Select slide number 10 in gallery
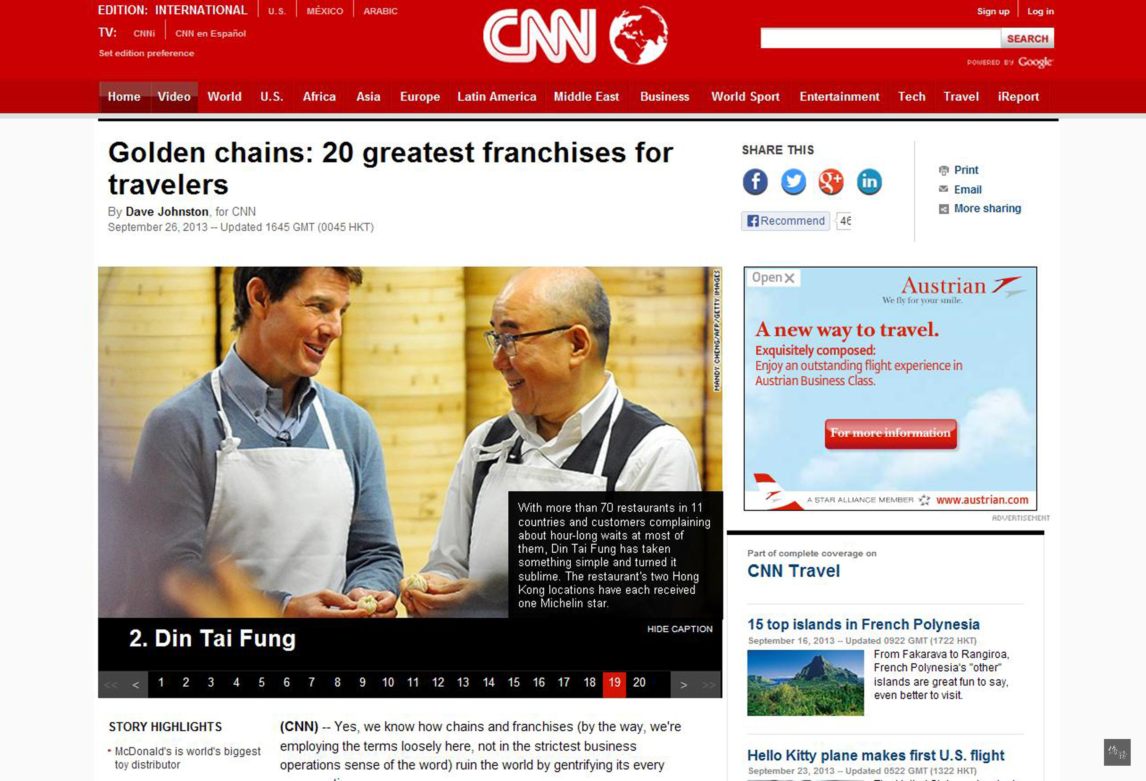This screenshot has height=781, width=1146. tap(388, 683)
